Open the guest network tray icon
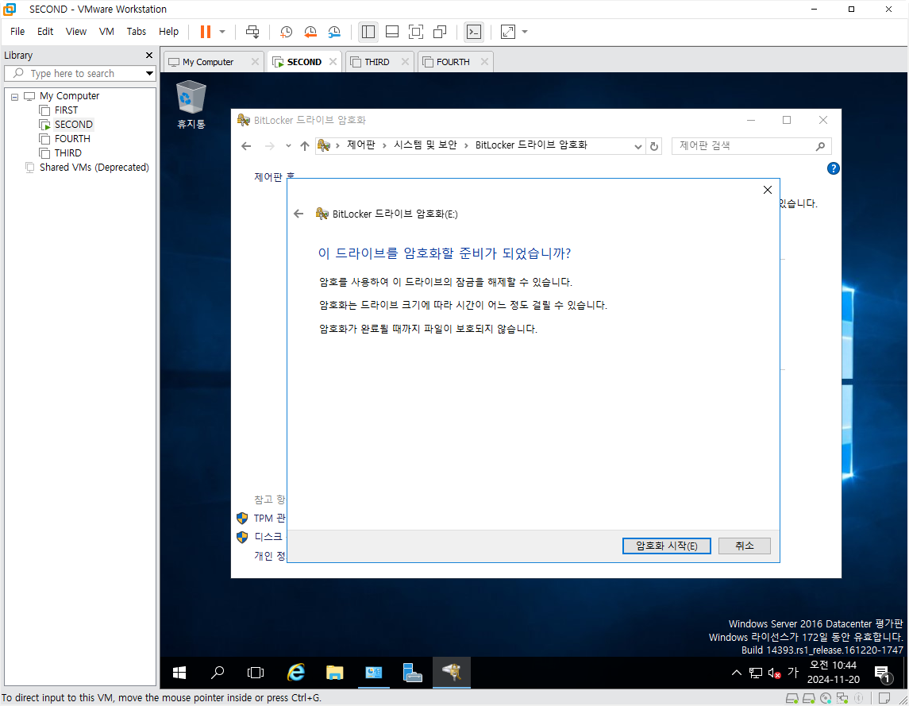Viewport: 909px width, 706px height. point(755,673)
